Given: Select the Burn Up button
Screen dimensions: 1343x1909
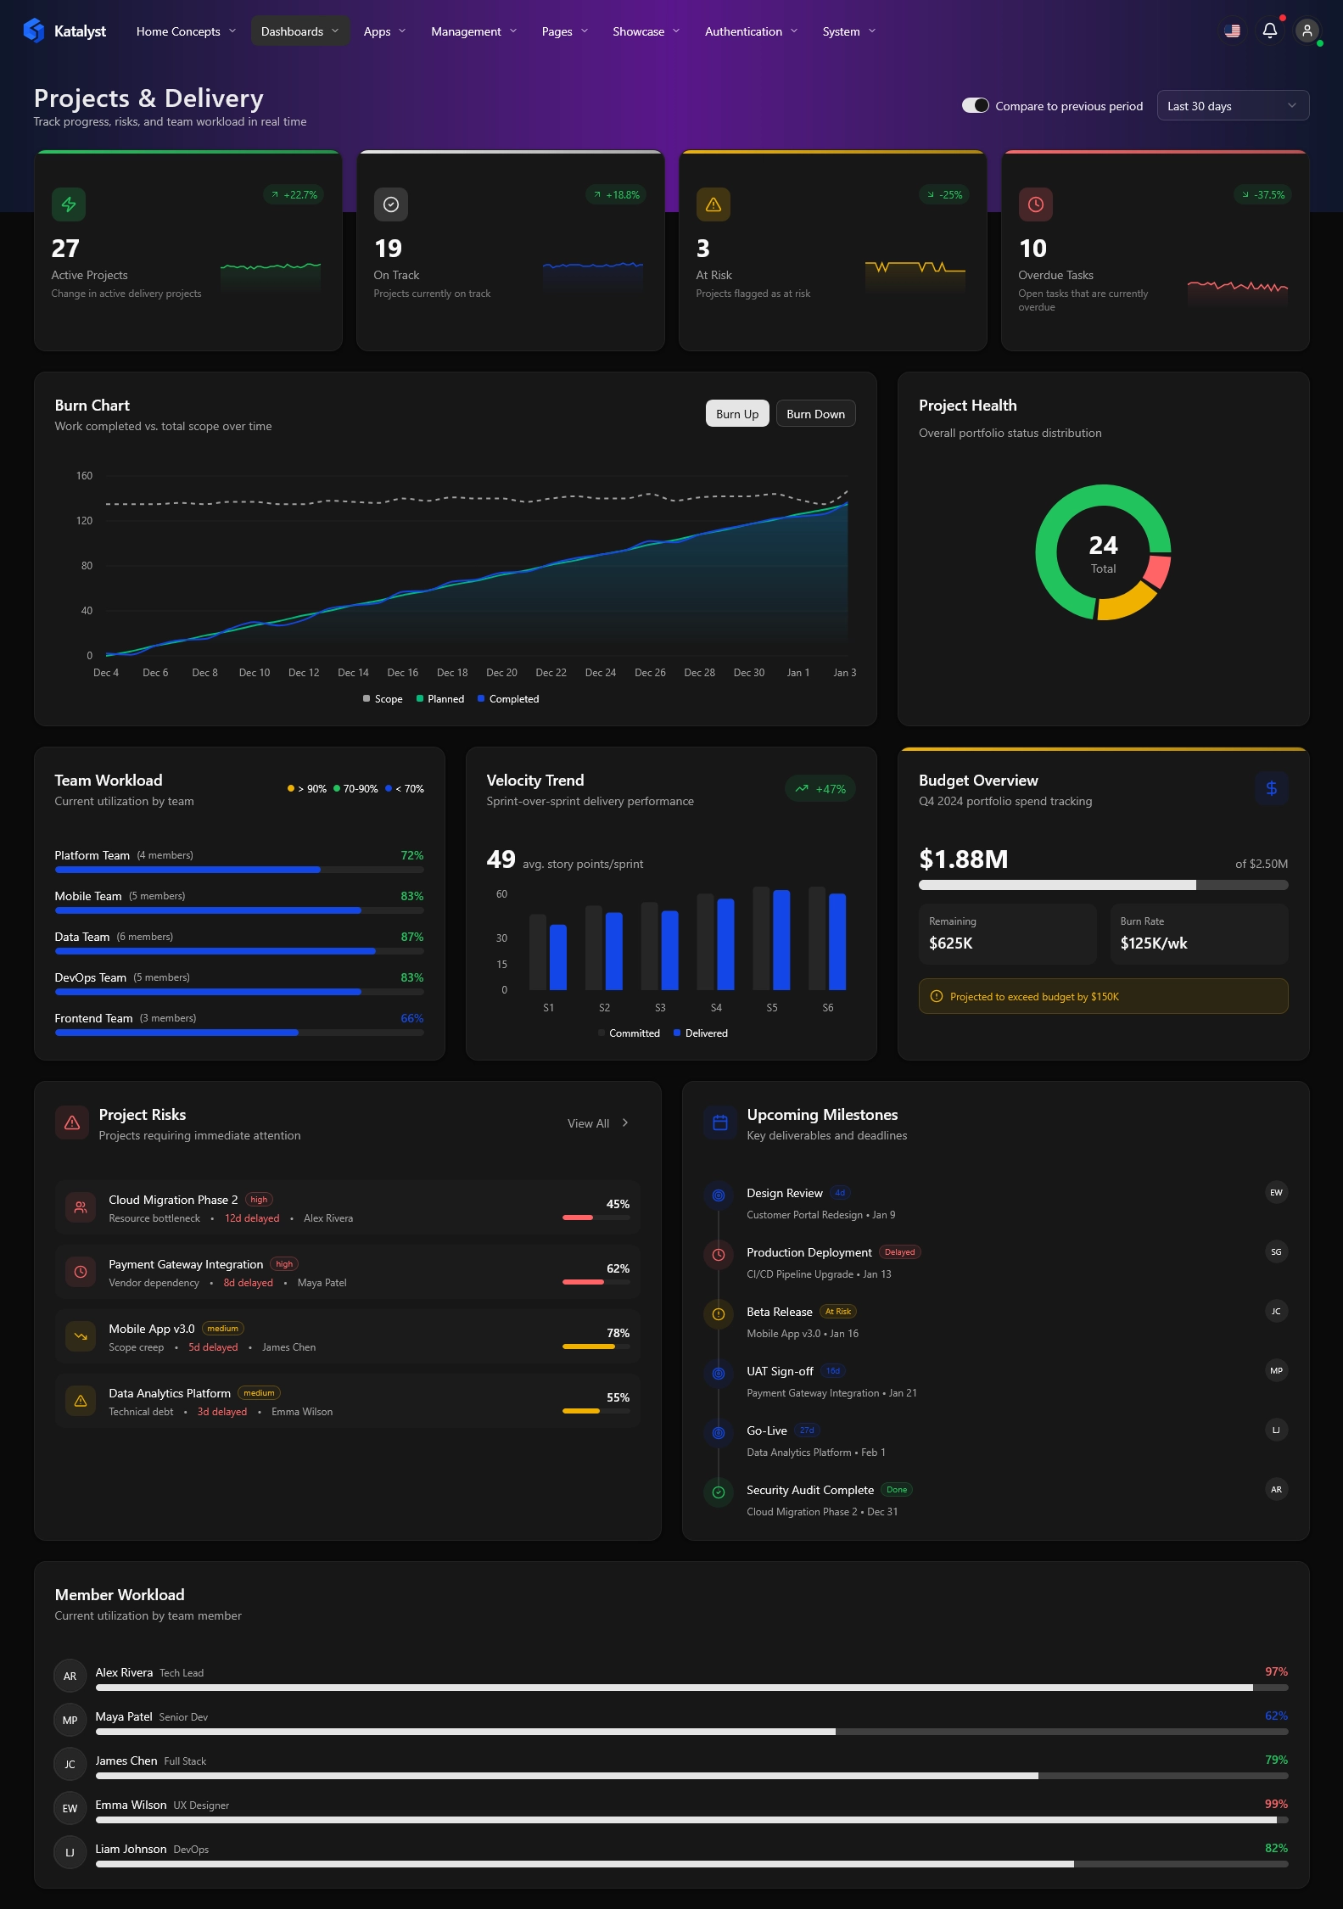Looking at the screenshot, I should tap(736, 414).
